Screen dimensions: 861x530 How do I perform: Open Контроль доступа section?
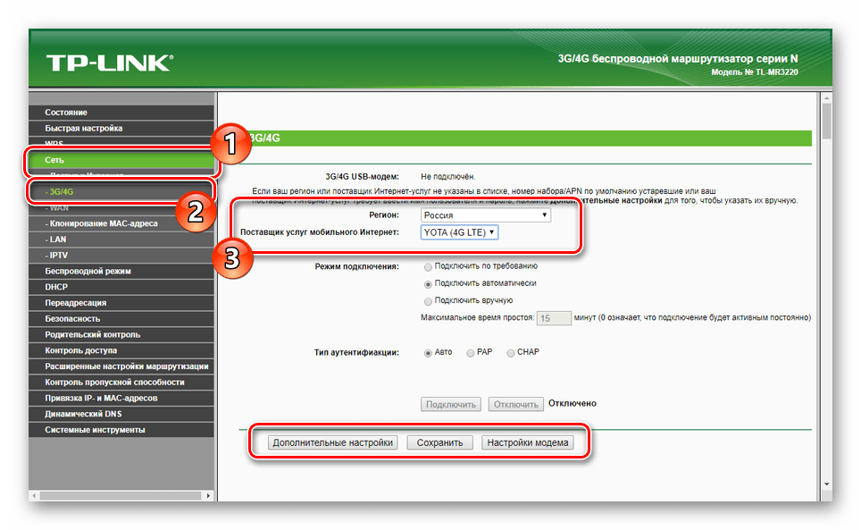pos(121,350)
